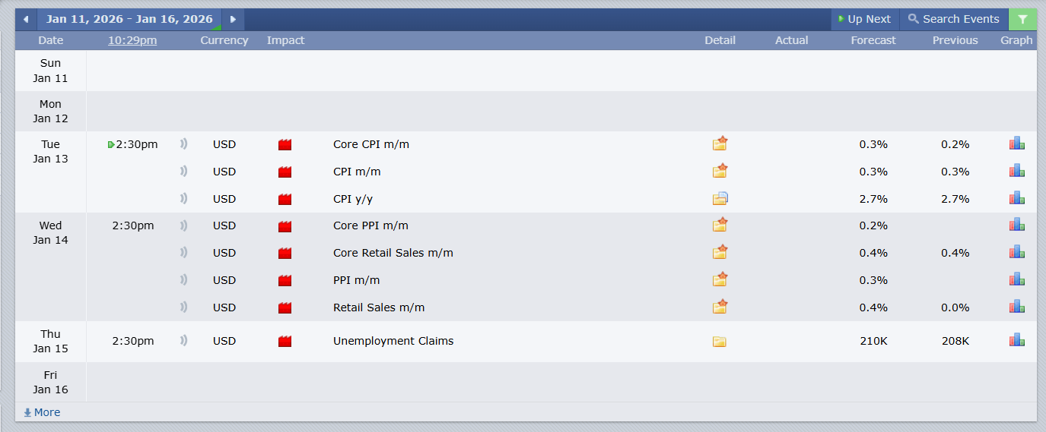Go to next week with right arrow
The height and width of the screenshot is (432, 1046).
[233, 20]
